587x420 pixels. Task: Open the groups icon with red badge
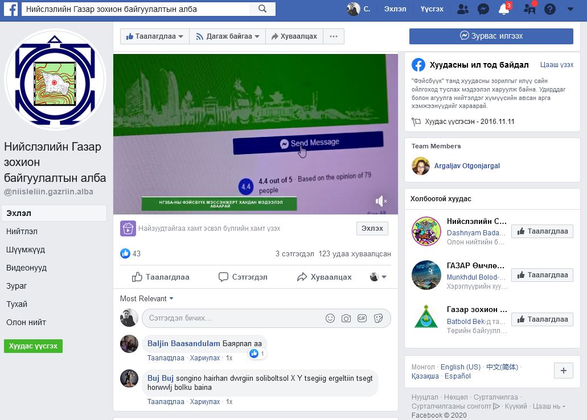[529, 9]
